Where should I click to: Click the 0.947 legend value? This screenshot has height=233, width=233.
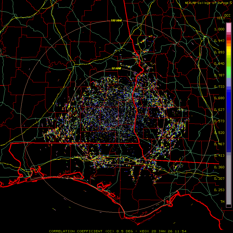(x=219, y=41)
